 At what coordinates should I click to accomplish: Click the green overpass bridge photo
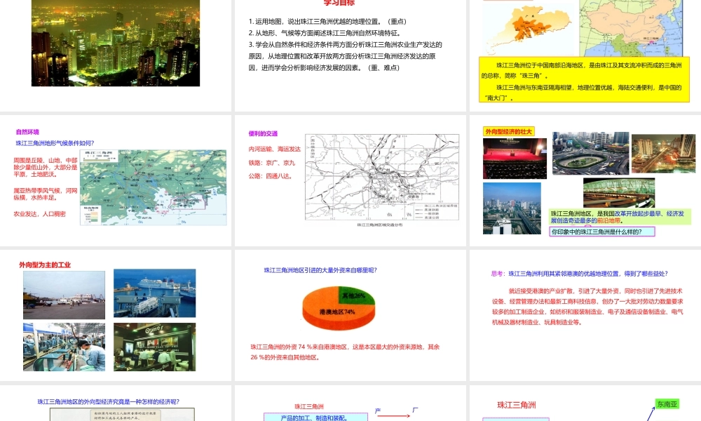(619, 193)
